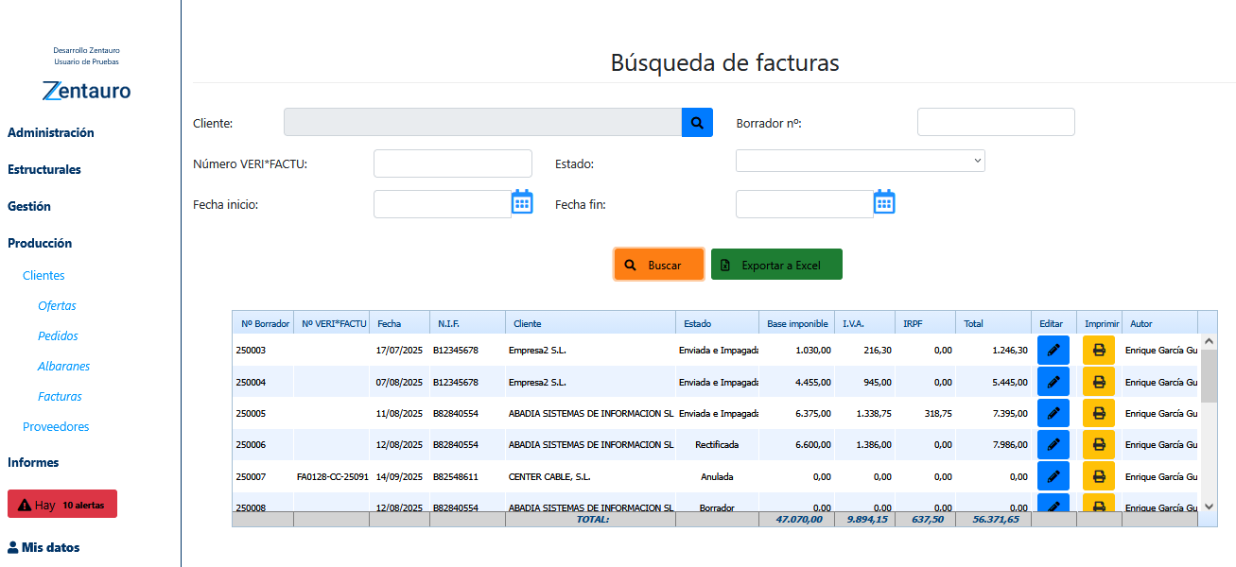Print the Anulada invoice 250007

1099,475
